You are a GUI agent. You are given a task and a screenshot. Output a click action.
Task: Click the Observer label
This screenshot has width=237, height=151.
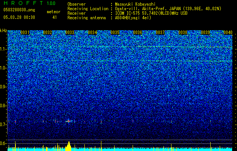[x=76, y=4]
